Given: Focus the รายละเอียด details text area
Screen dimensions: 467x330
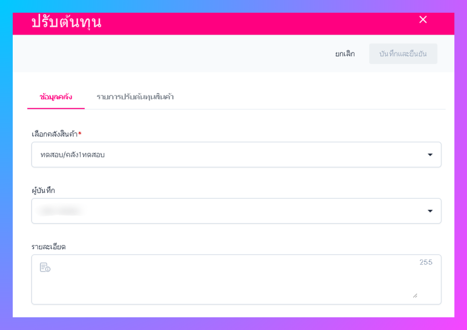Looking at the screenshot, I should coord(236,279).
